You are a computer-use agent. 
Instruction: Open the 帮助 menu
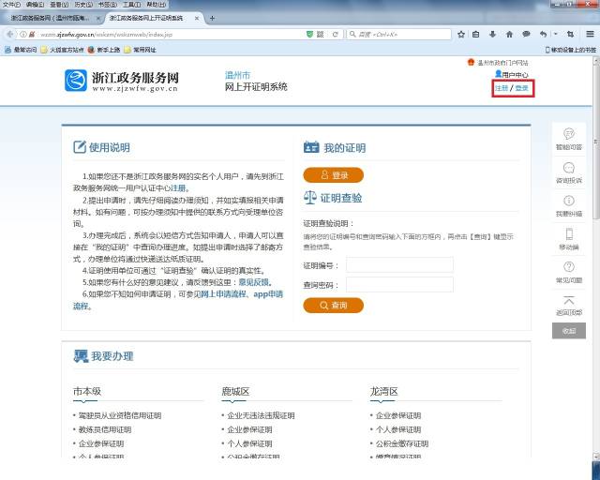coord(156,4)
